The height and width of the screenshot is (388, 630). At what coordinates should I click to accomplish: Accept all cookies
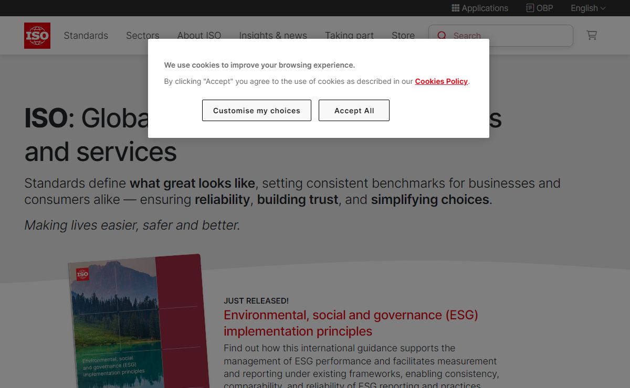point(354,111)
